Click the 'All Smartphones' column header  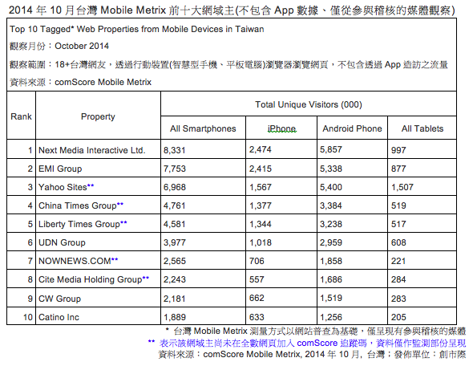[203, 128]
